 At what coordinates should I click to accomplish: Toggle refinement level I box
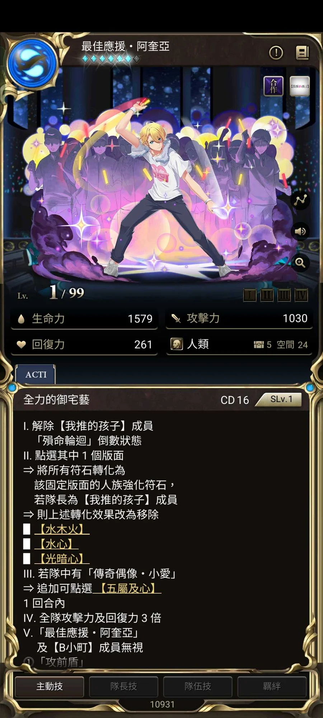click(x=250, y=295)
